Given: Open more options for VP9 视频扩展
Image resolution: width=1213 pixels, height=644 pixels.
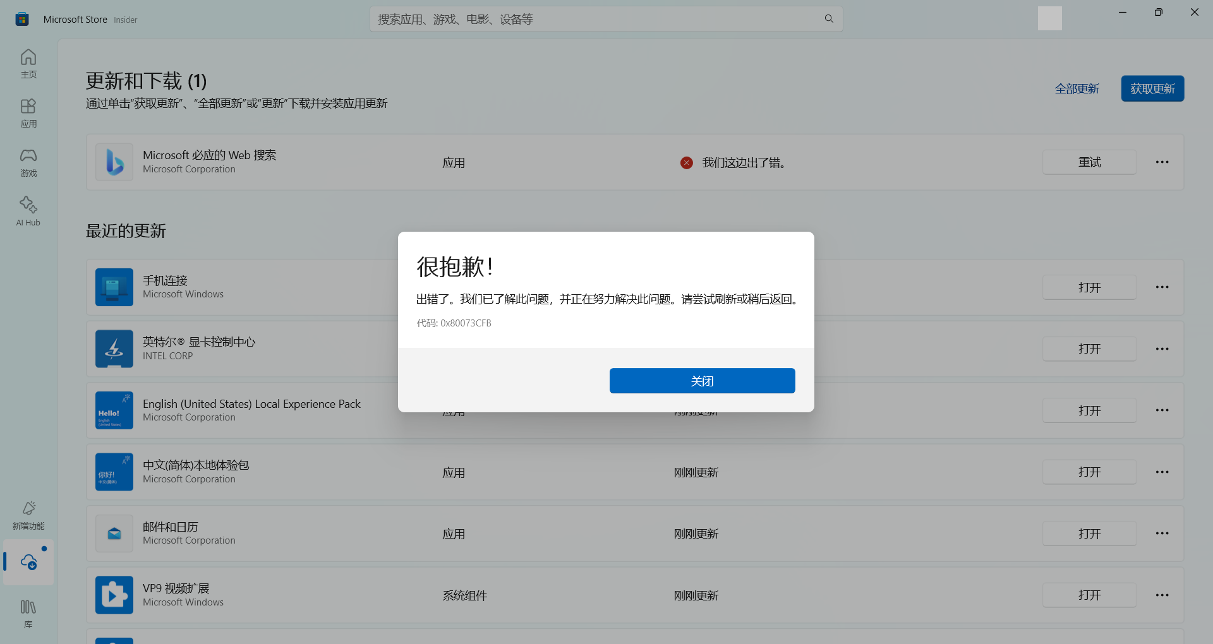Looking at the screenshot, I should [x=1162, y=595].
